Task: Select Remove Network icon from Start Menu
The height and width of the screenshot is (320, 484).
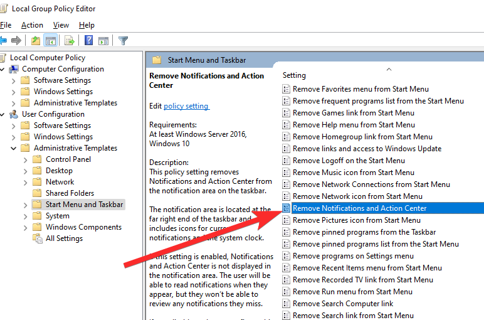Action: coord(357,196)
